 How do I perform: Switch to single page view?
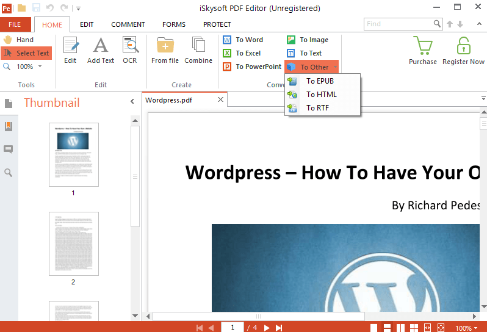(373, 328)
